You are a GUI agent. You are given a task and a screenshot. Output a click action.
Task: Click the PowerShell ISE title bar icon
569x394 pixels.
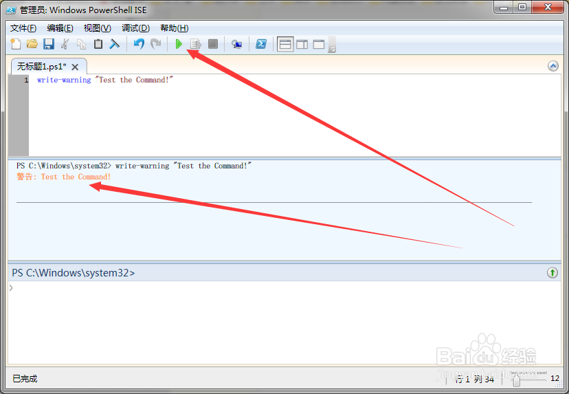(11, 10)
